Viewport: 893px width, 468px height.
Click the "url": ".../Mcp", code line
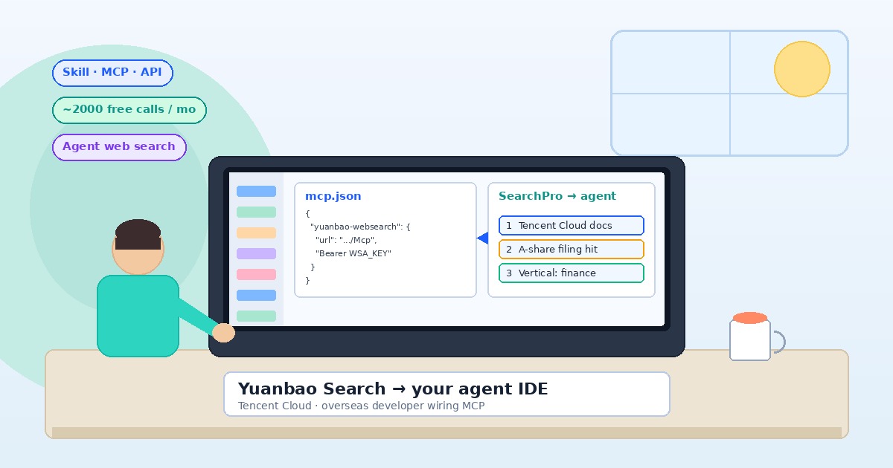pyautogui.click(x=346, y=240)
